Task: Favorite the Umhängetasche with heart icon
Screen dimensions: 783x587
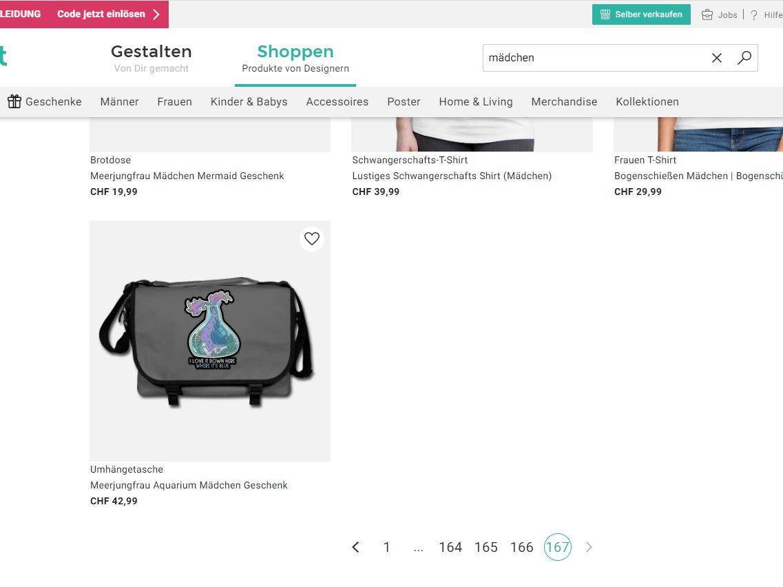Action: pos(312,238)
